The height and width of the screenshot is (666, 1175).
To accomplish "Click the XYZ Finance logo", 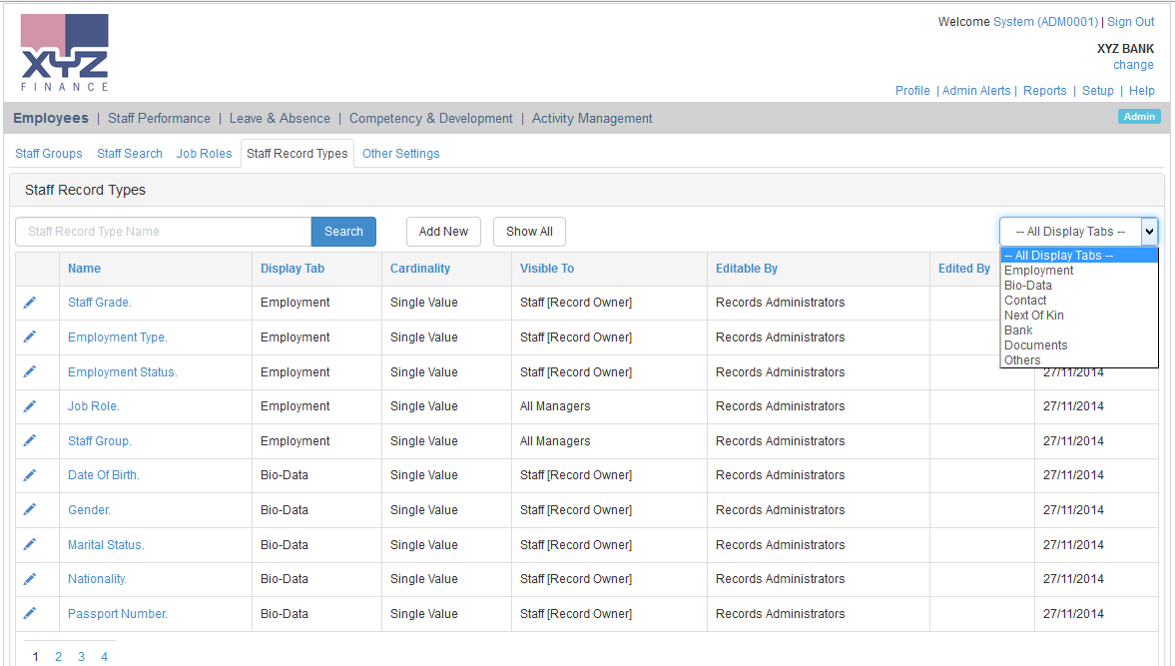I will click(x=63, y=50).
